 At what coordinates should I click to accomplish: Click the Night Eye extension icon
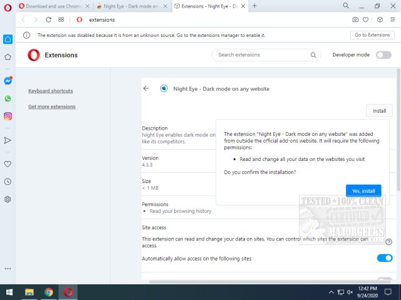click(164, 88)
